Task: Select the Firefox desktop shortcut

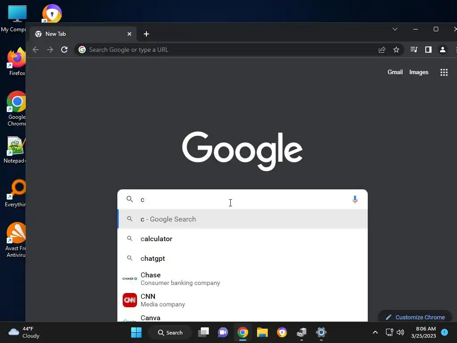Action: pos(17,62)
